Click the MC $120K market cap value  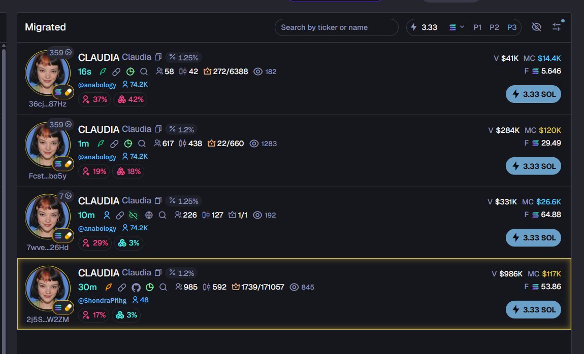click(x=543, y=130)
